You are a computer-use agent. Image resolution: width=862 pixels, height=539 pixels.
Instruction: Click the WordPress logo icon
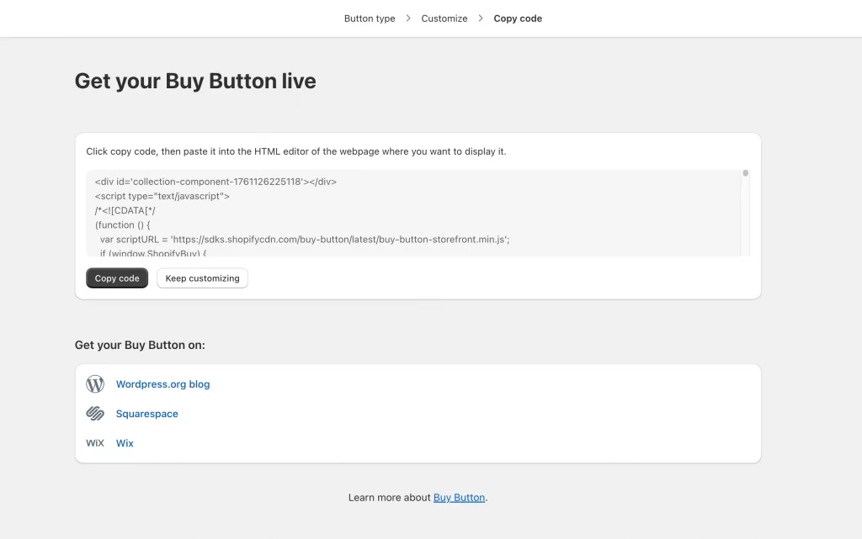tap(95, 383)
